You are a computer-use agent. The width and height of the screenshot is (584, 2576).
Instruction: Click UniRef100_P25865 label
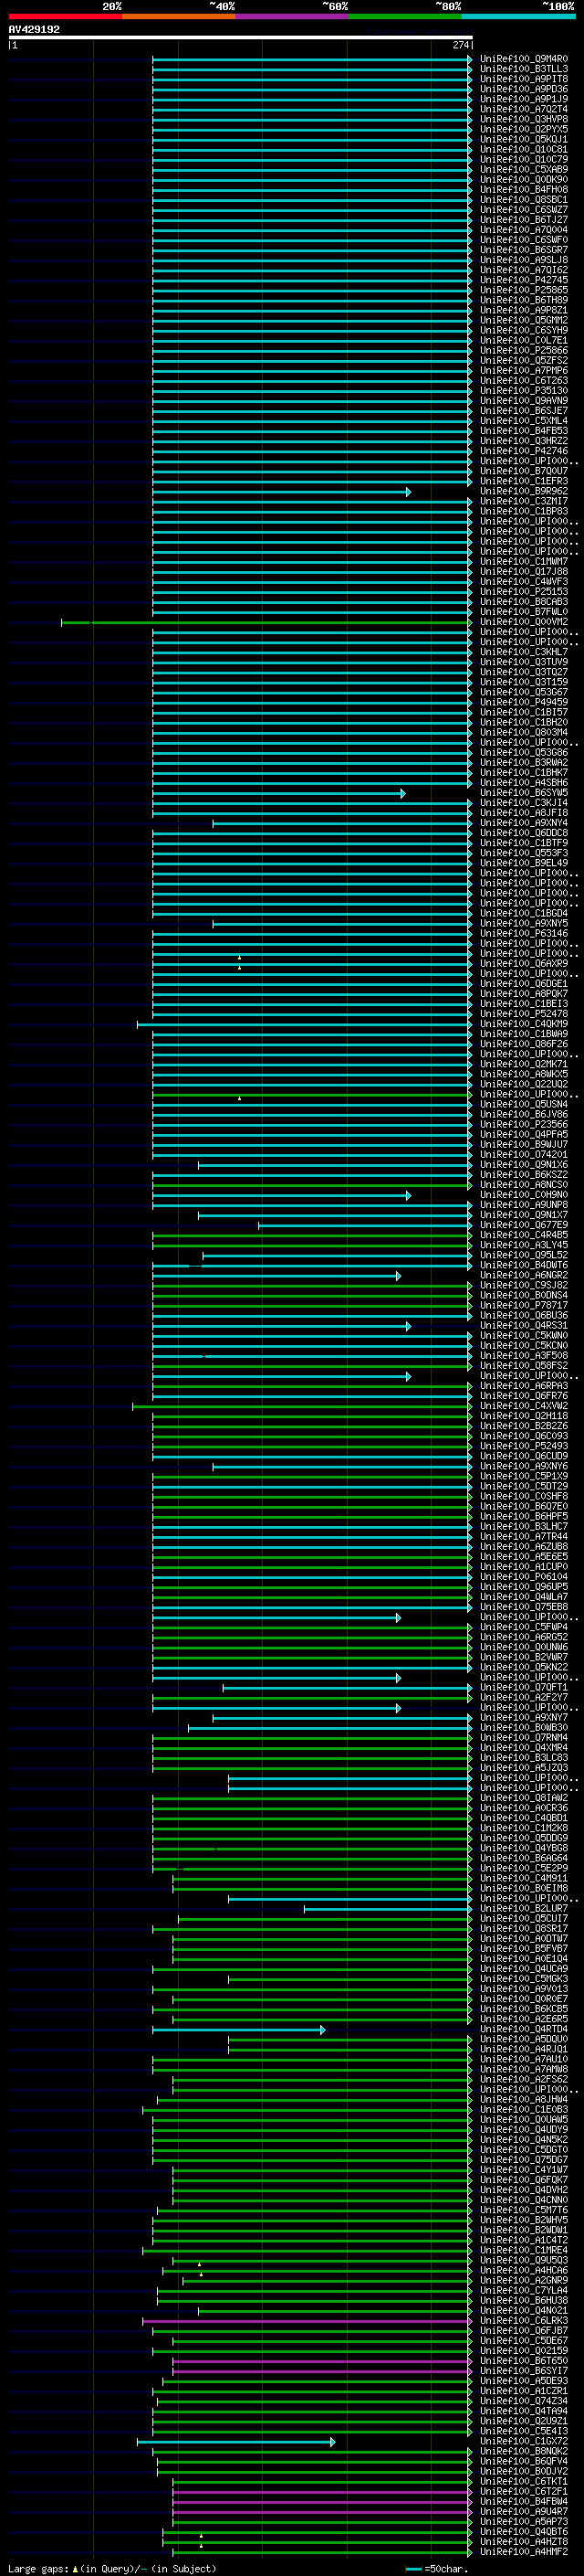(524, 290)
